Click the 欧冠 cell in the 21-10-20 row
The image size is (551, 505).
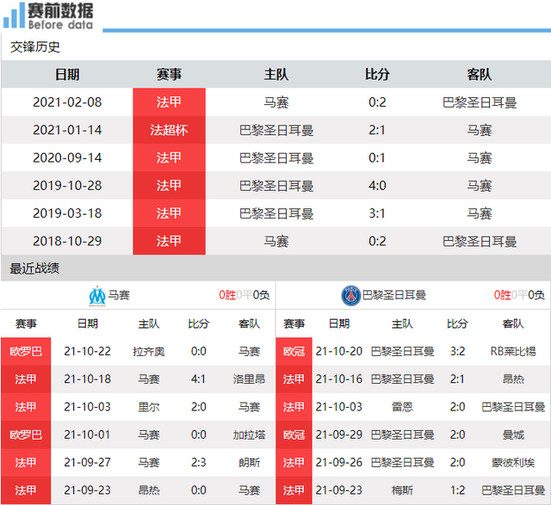294,351
